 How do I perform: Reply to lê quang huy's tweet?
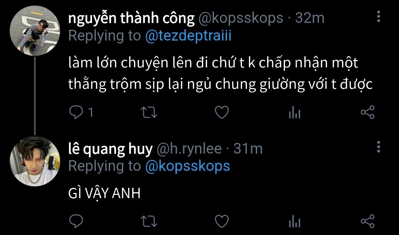76,221
